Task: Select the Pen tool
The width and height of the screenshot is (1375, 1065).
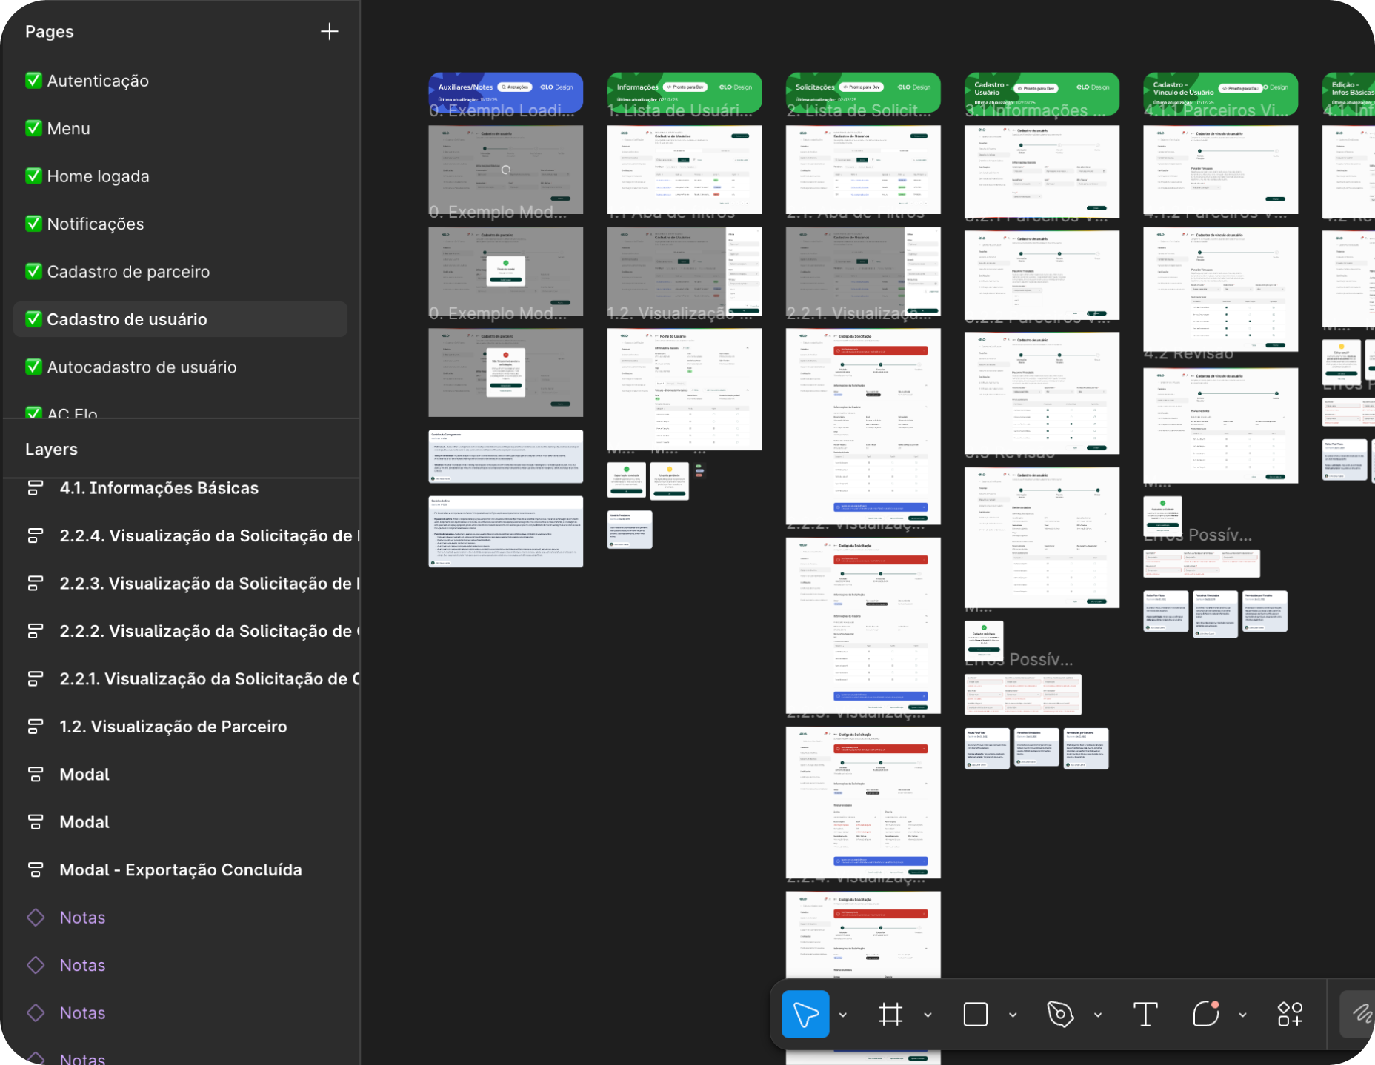Action: tap(1060, 1014)
